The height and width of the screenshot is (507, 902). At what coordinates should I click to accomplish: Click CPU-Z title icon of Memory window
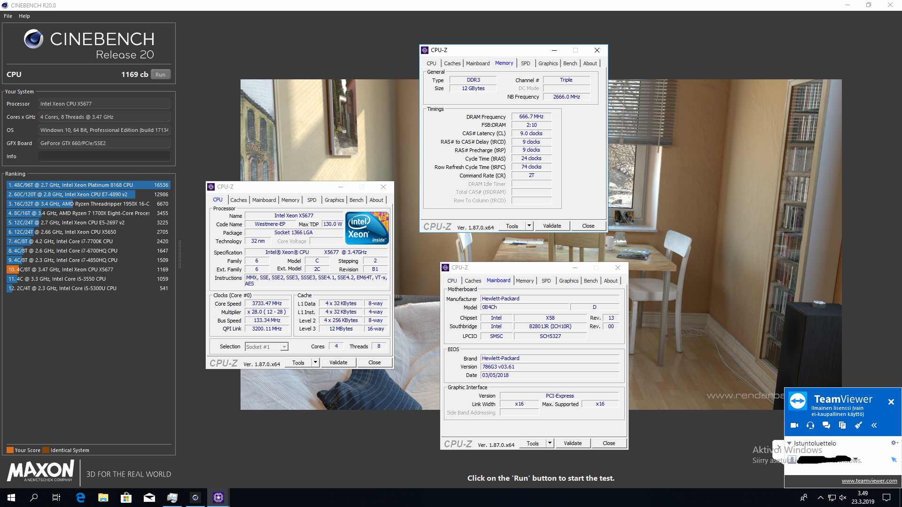coord(425,50)
